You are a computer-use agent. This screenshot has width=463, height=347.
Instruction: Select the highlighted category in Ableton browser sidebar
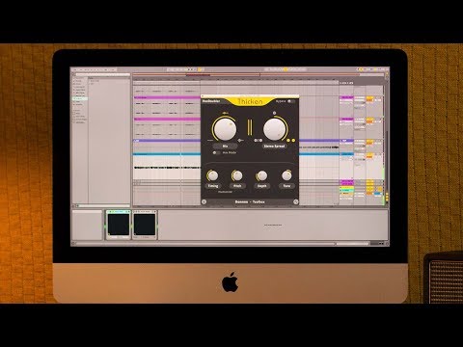tap(80, 98)
